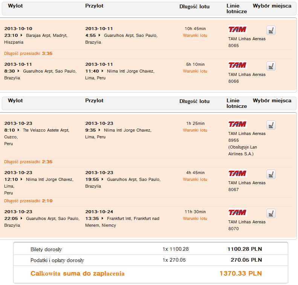Click seat selection icon for flight 8955
Viewport: 298px width, 285px height.
point(271,125)
